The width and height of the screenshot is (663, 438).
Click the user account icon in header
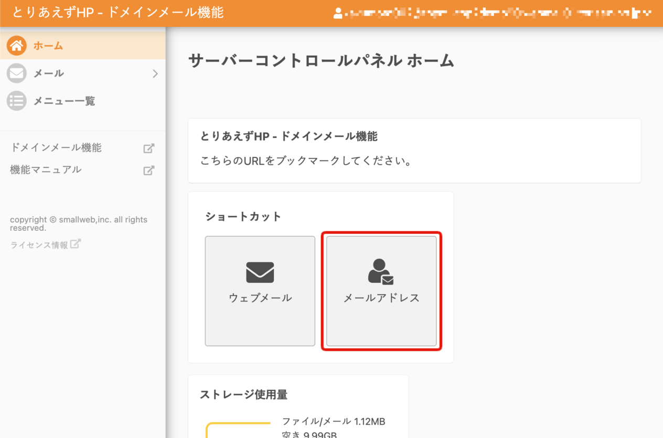[338, 14]
